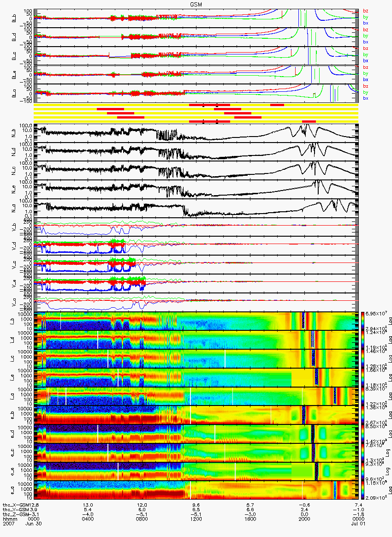
Task: Click the N_b density panel label
Action: (x=14, y=132)
